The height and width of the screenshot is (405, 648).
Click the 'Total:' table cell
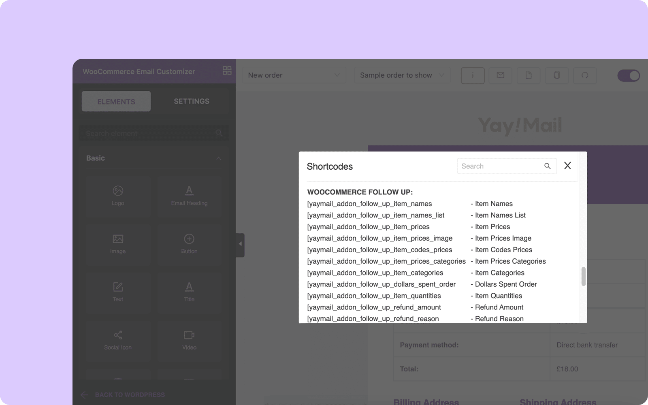point(472,369)
